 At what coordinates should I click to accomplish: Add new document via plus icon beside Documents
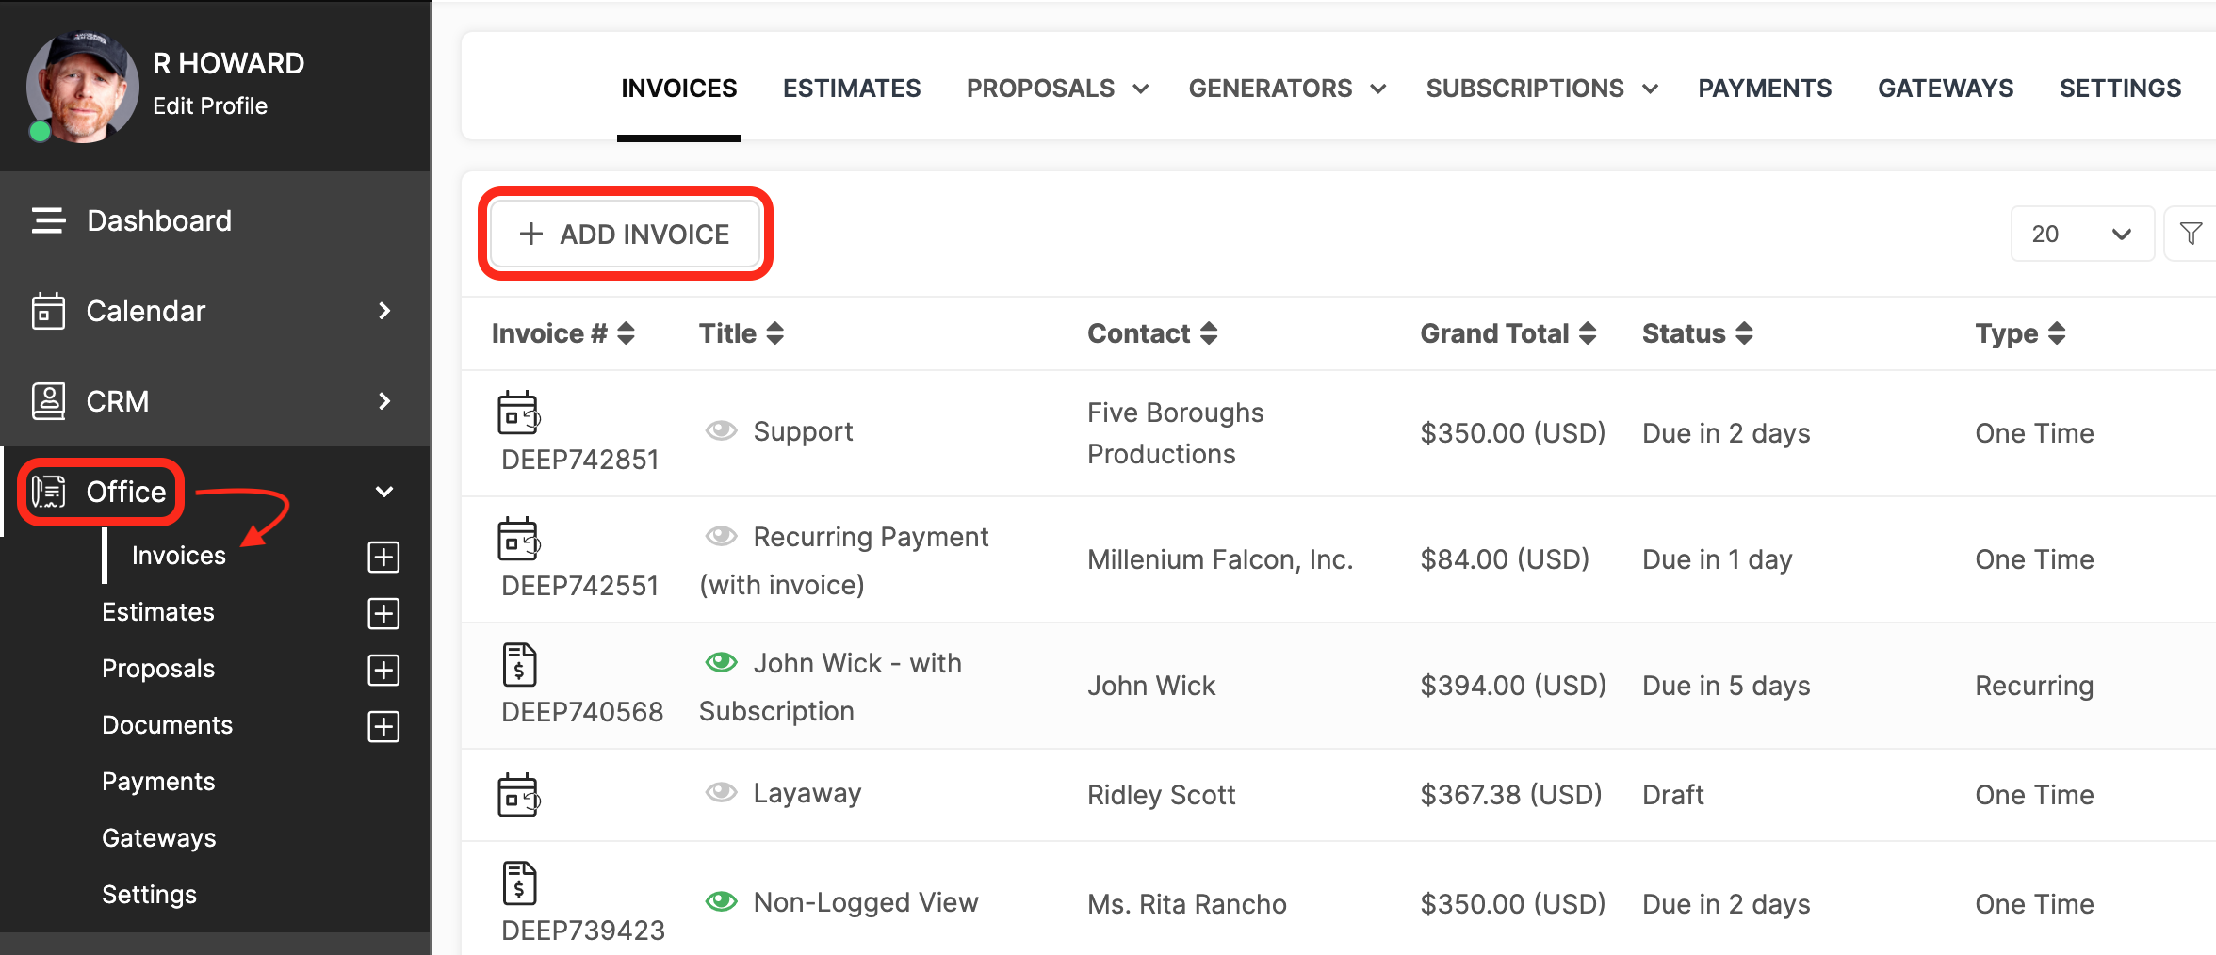tap(383, 726)
